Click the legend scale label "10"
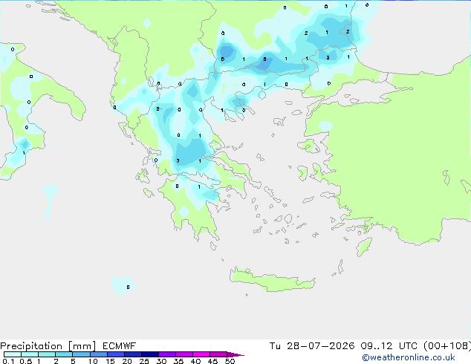This screenshot has height=364, width=471. 93,361
